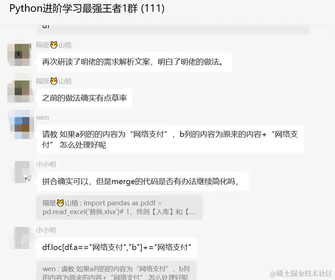Click the partially visible code block at the top
This screenshot has width=335, height=280.
173,29
